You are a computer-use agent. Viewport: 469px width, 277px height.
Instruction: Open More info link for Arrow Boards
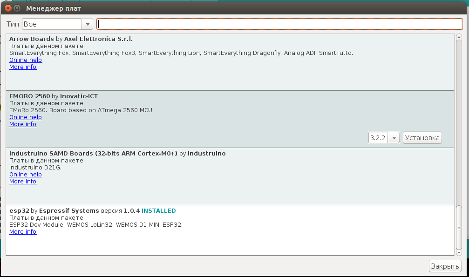tap(23, 67)
